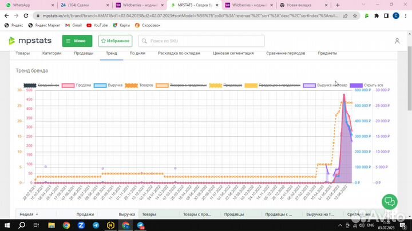Image resolution: width=412 pixels, height=231 pixels.
Task: Sort by Продажи column header
Action: [85, 214]
